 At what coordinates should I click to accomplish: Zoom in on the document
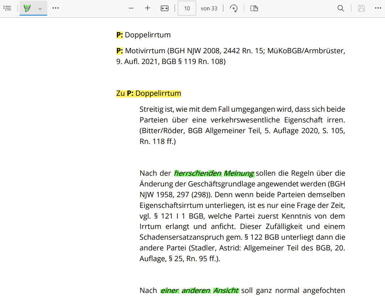click(x=147, y=8)
